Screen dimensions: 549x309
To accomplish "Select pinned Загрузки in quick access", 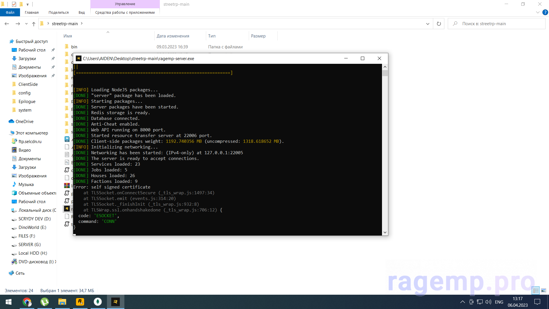I will click(x=27, y=59).
